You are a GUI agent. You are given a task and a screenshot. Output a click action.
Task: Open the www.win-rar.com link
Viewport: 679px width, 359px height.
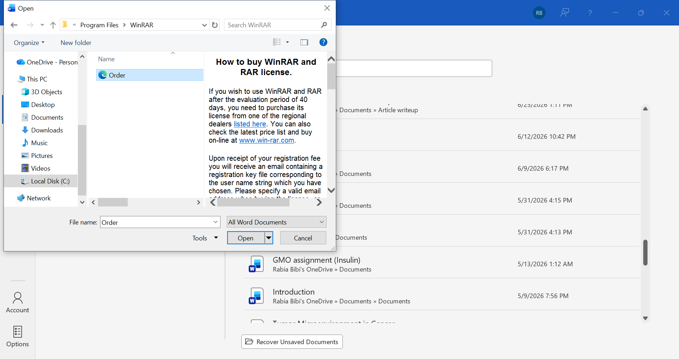point(267,140)
